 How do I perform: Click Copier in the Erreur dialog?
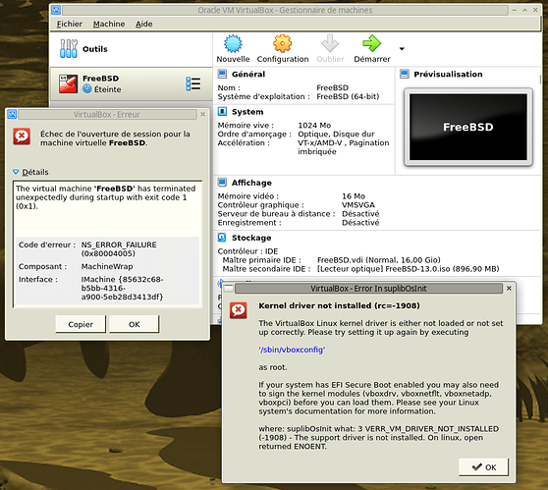pos(81,324)
